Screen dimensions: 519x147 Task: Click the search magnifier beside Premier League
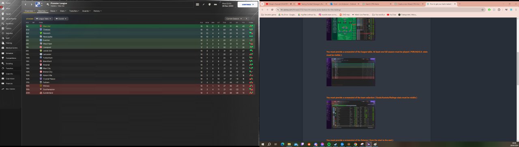[x=48, y=4]
